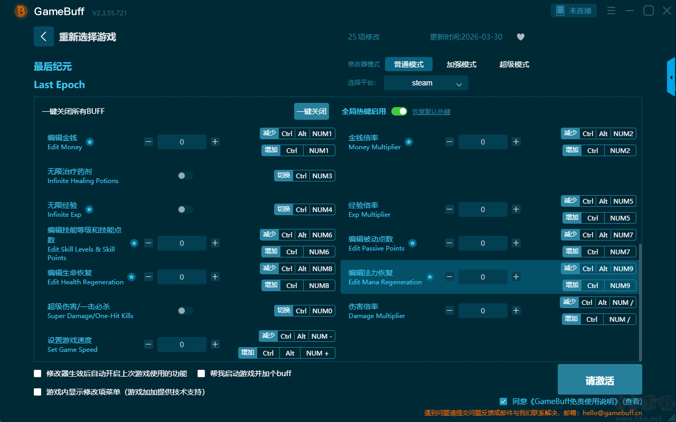Image resolution: width=676 pixels, height=422 pixels.
Task: Increase Money Multiplier with plus
Action: [x=516, y=142]
